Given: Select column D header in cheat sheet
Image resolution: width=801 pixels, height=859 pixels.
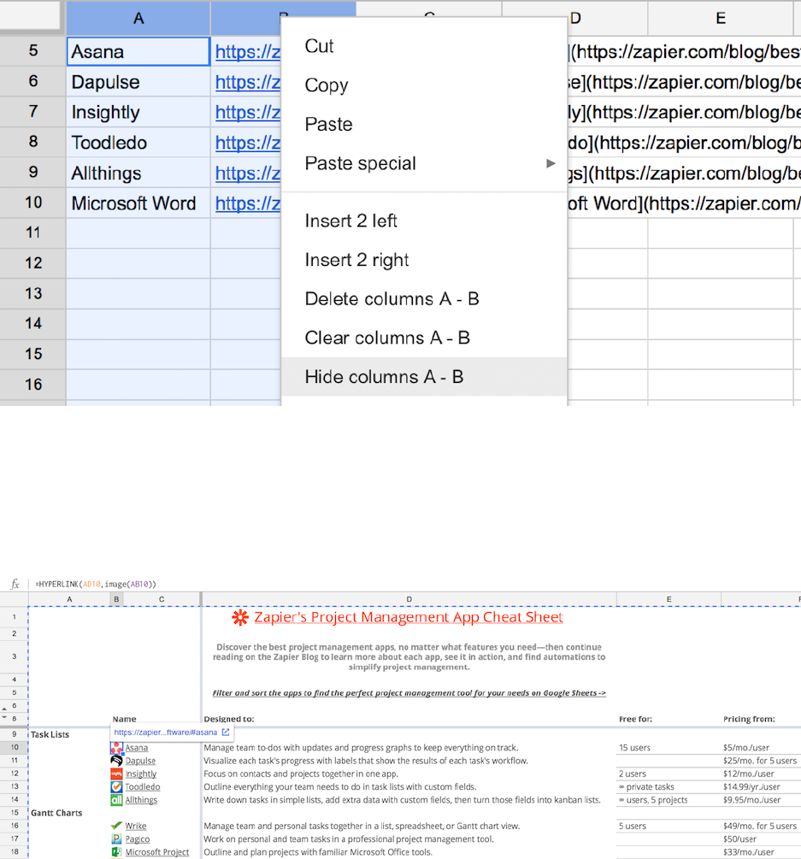Looking at the screenshot, I should 409,599.
